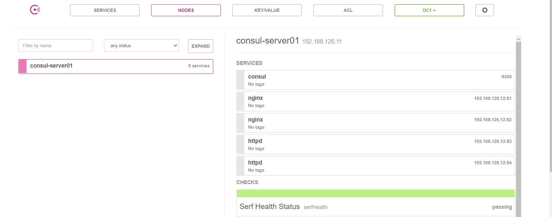Open the consul service on port 8300
This screenshot has width=552, height=217.
coord(376,80)
